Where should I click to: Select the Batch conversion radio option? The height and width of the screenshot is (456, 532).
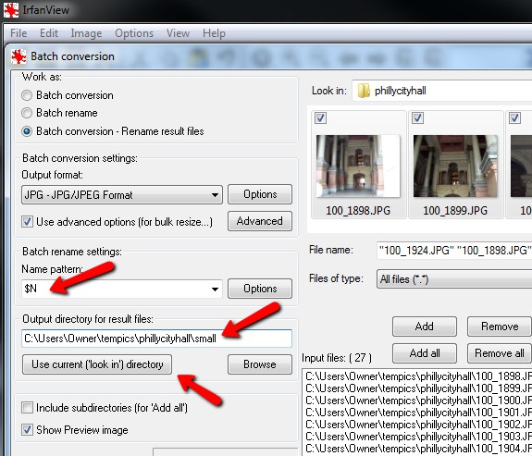[x=27, y=95]
